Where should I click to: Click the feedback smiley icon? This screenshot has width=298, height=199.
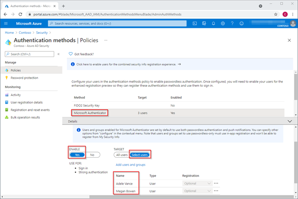(x=241, y=23)
